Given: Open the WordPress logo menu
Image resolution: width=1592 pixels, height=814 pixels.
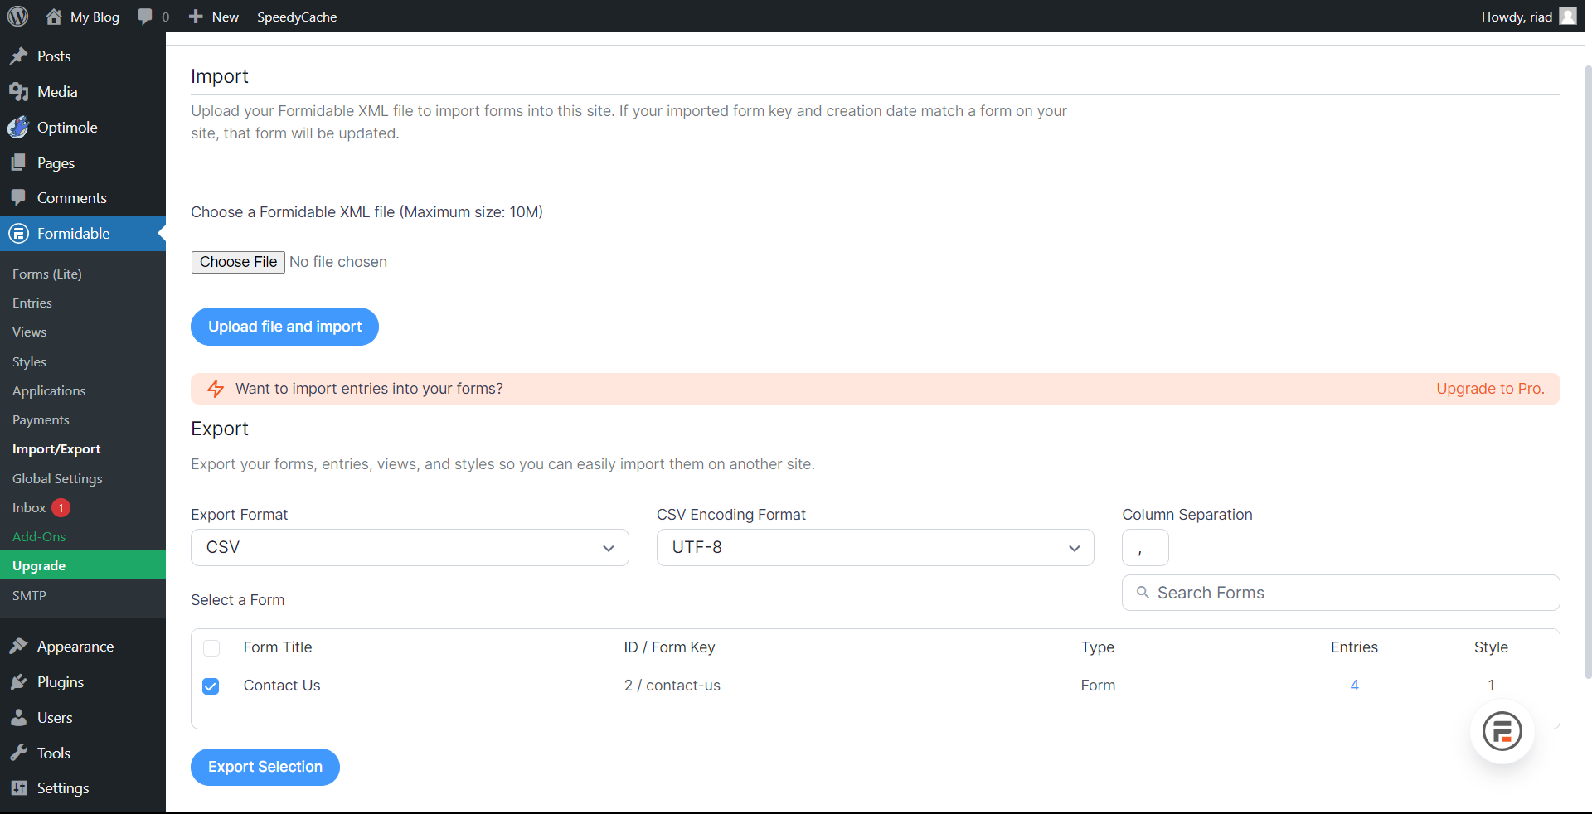Looking at the screenshot, I should coord(17,16).
